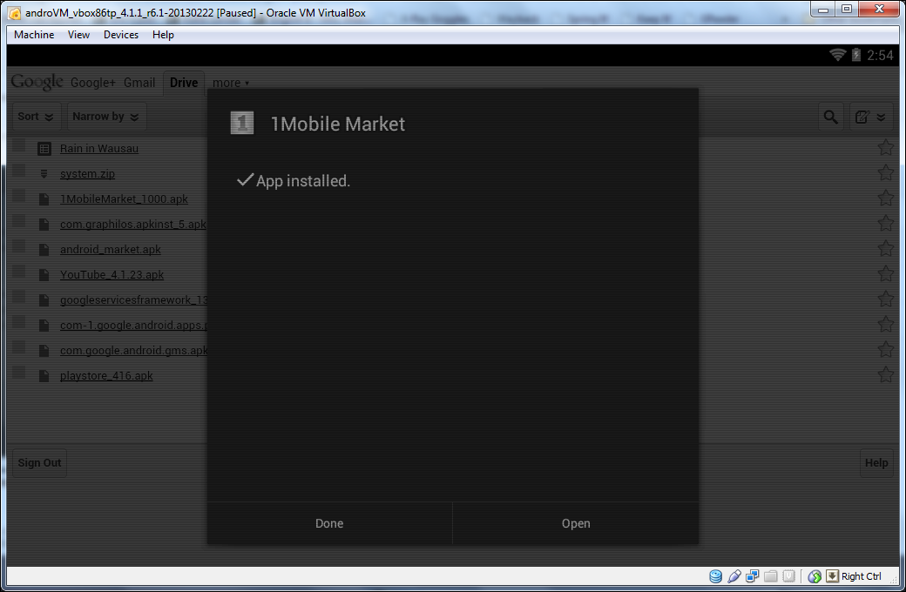Star the googleservicesframework file
Viewport: 906px width, 592px height.
point(885,299)
